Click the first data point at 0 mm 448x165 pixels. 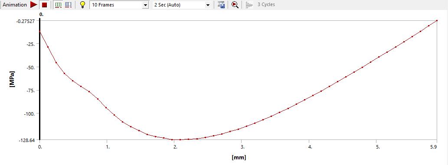pyautogui.click(x=40, y=32)
